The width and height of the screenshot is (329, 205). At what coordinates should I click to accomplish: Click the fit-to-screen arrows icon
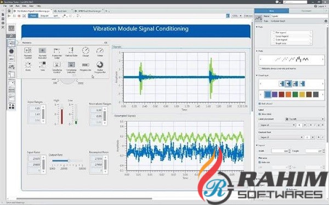(x=24, y=16)
